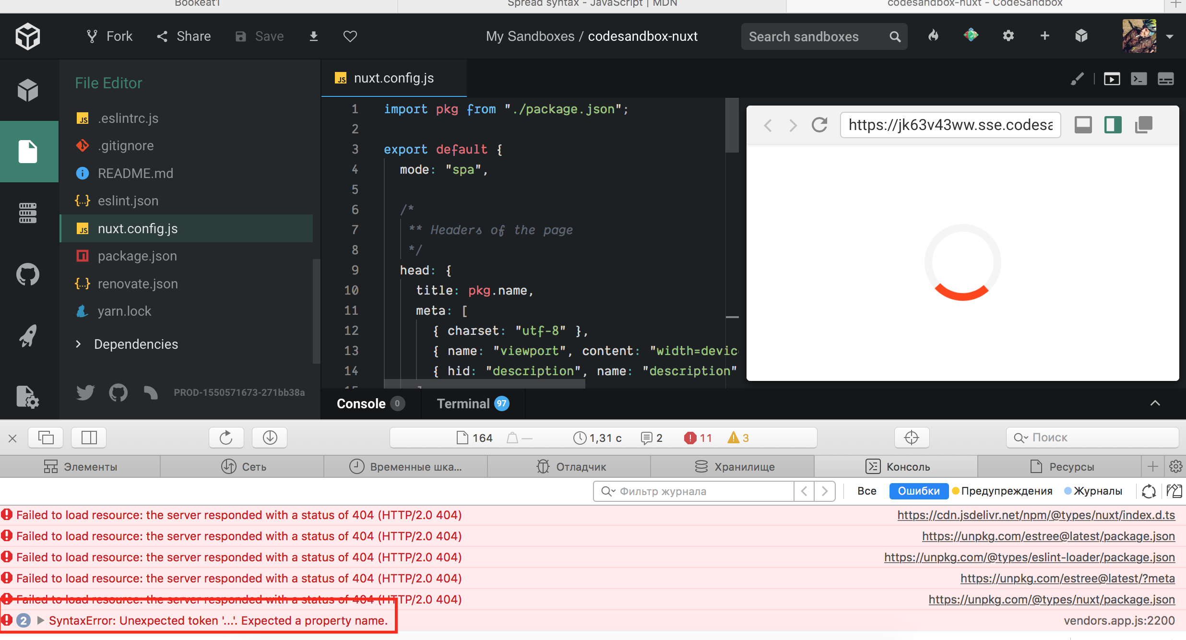Image resolution: width=1186 pixels, height=640 pixels.
Task: Open the server control panel sidebar icon
Action: (x=28, y=213)
